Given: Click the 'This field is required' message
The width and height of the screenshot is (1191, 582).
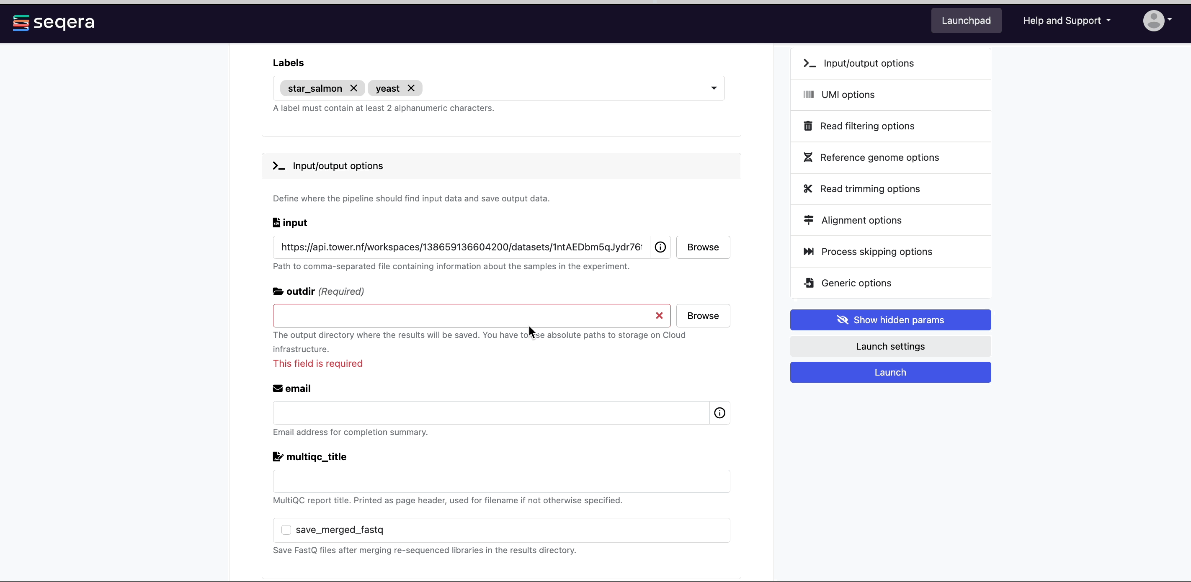Looking at the screenshot, I should click(317, 363).
